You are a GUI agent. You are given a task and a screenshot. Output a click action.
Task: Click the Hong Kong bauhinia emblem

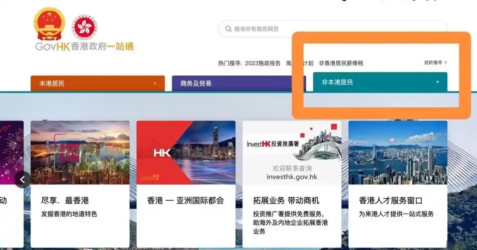tap(84, 27)
